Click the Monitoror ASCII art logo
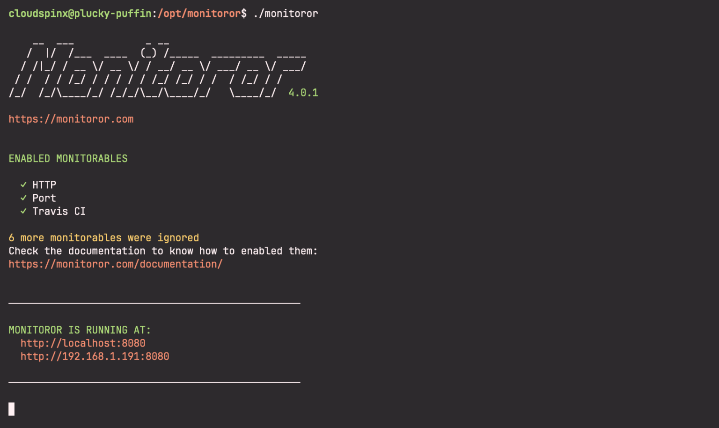 tap(140, 68)
